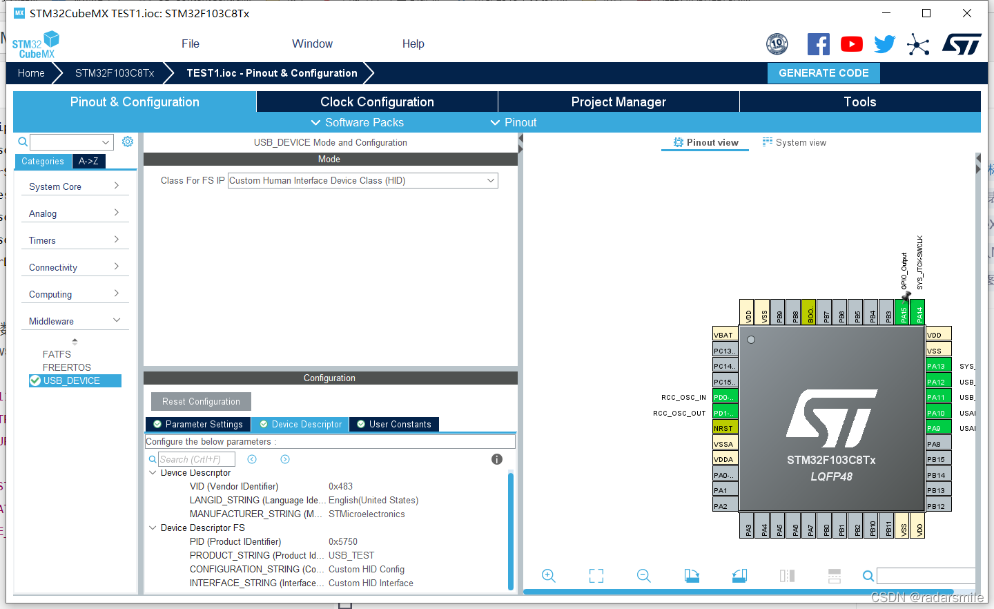Open the Window menu
The image size is (994, 609).
(312, 43)
